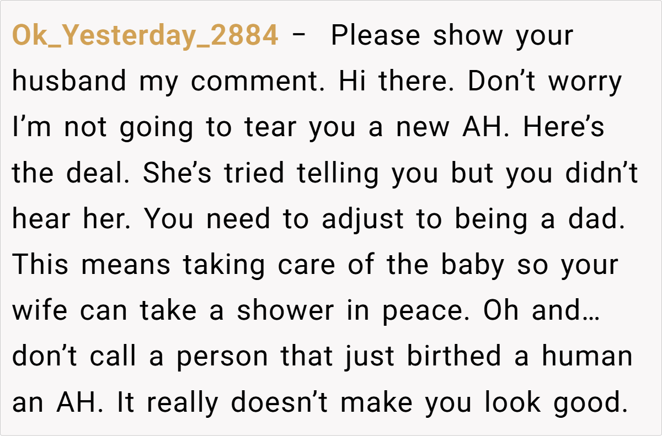Click the word "telling" in the comment
This screenshot has height=436, width=662.
coord(338,174)
